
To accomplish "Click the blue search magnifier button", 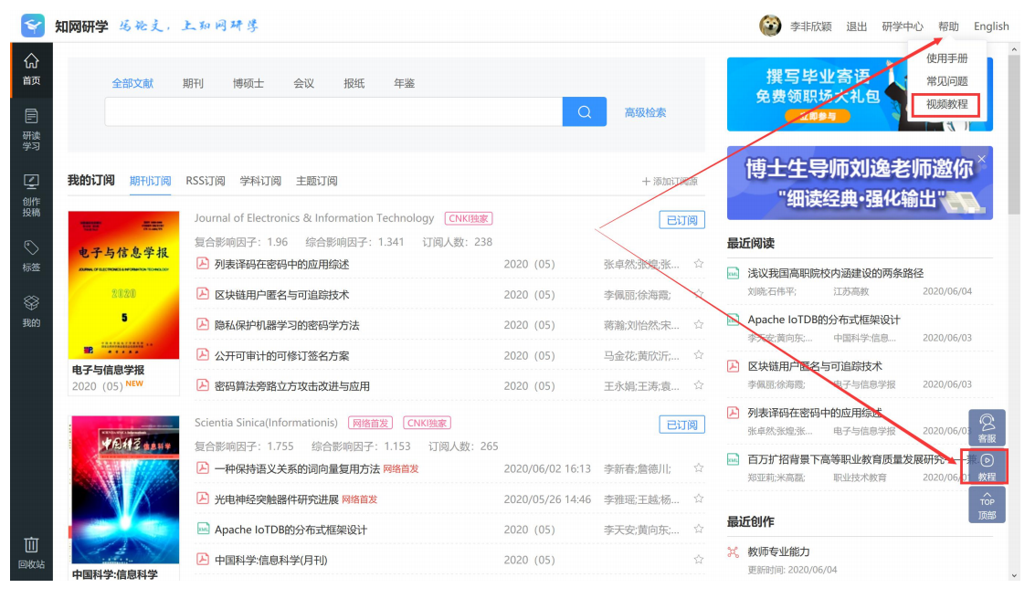I will 585,112.
